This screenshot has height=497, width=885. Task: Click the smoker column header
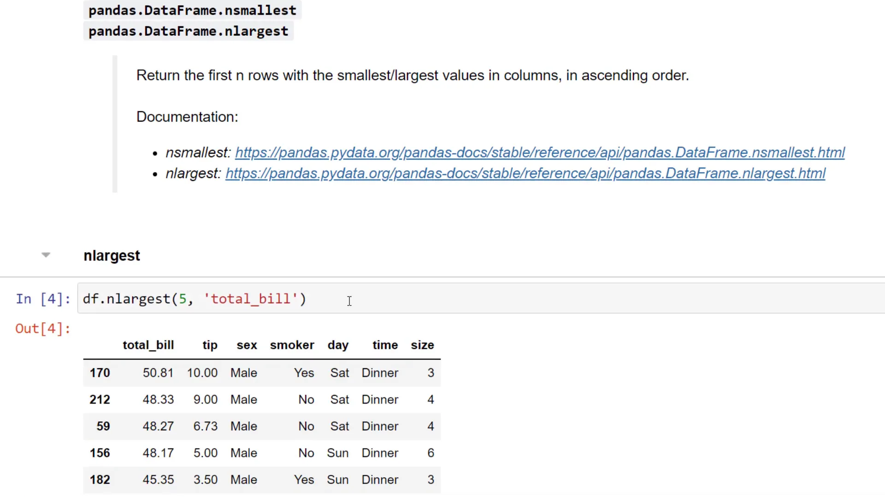click(292, 345)
